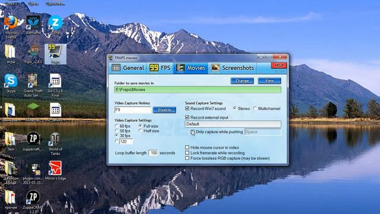This screenshot has height=214, width=380.
Task: Select the 60 fps radio button
Action: click(x=116, y=126)
